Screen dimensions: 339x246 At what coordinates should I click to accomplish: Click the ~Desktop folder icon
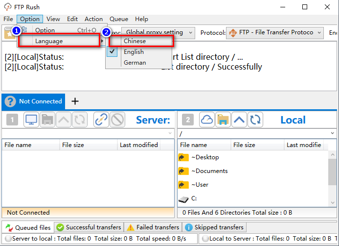tap(183, 157)
